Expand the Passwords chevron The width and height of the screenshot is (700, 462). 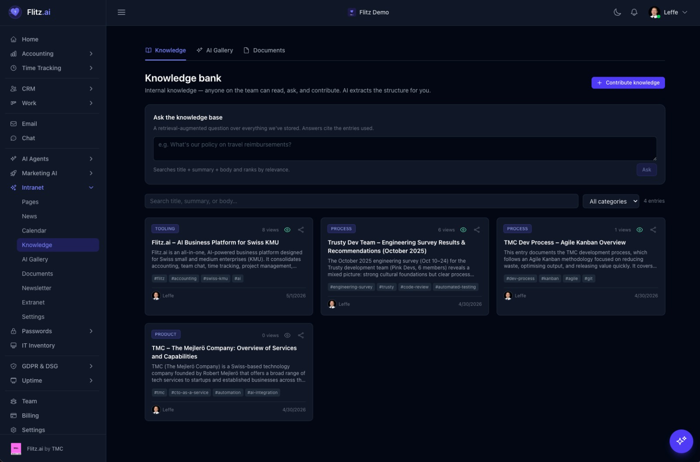(x=91, y=332)
